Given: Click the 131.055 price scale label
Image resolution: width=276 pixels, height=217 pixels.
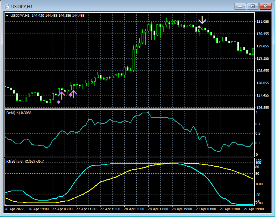Looking at the screenshot, I should (x=263, y=22).
